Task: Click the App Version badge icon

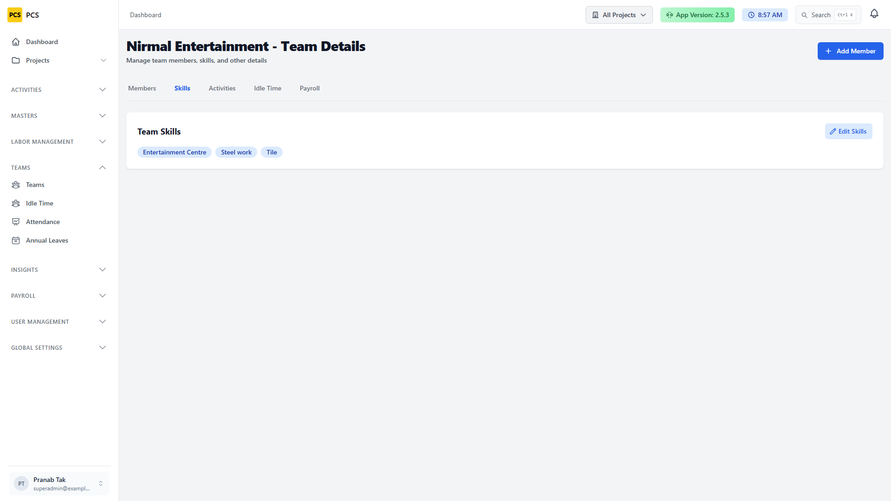Action: click(670, 15)
